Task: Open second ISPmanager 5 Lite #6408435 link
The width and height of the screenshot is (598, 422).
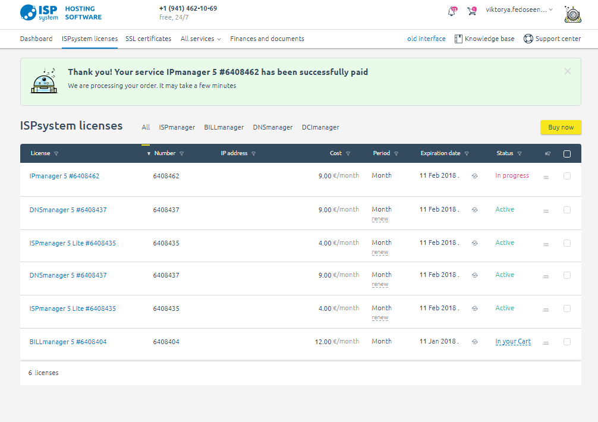Action: coord(73,308)
